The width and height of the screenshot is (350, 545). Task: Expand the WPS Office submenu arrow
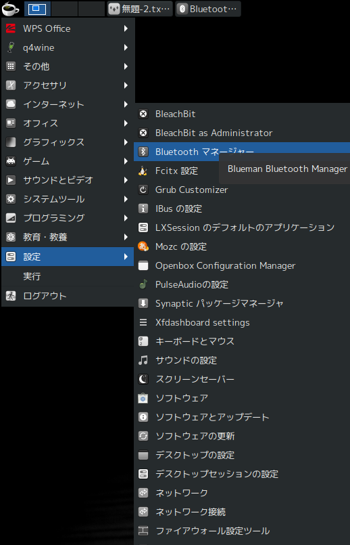pos(126,28)
